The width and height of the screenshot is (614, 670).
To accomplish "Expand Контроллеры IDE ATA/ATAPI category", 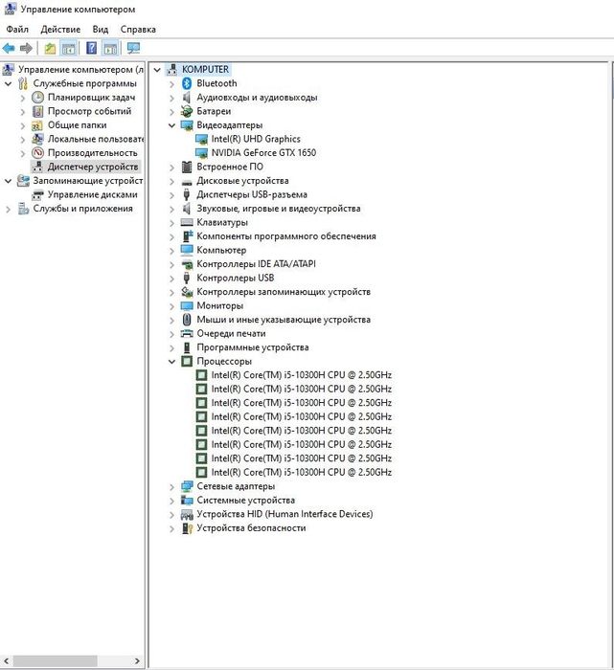I will coord(171,264).
